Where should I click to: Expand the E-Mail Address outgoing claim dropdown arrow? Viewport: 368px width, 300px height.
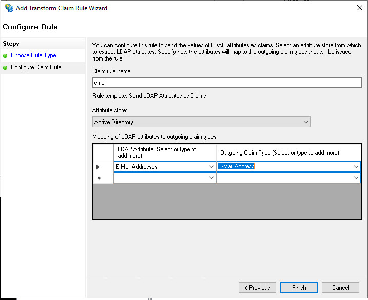click(x=356, y=167)
